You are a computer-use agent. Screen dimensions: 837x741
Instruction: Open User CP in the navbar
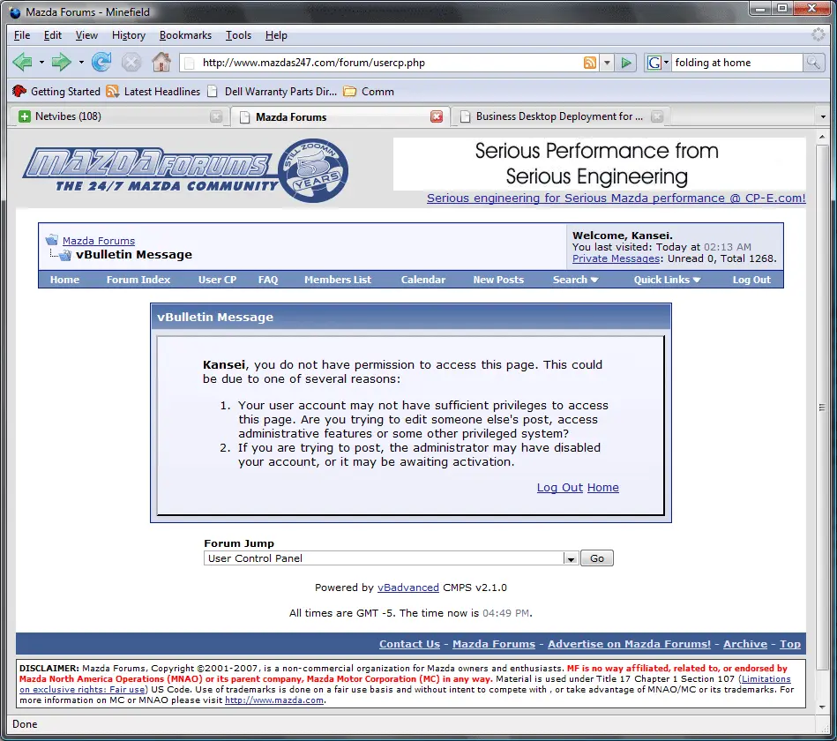click(x=217, y=280)
